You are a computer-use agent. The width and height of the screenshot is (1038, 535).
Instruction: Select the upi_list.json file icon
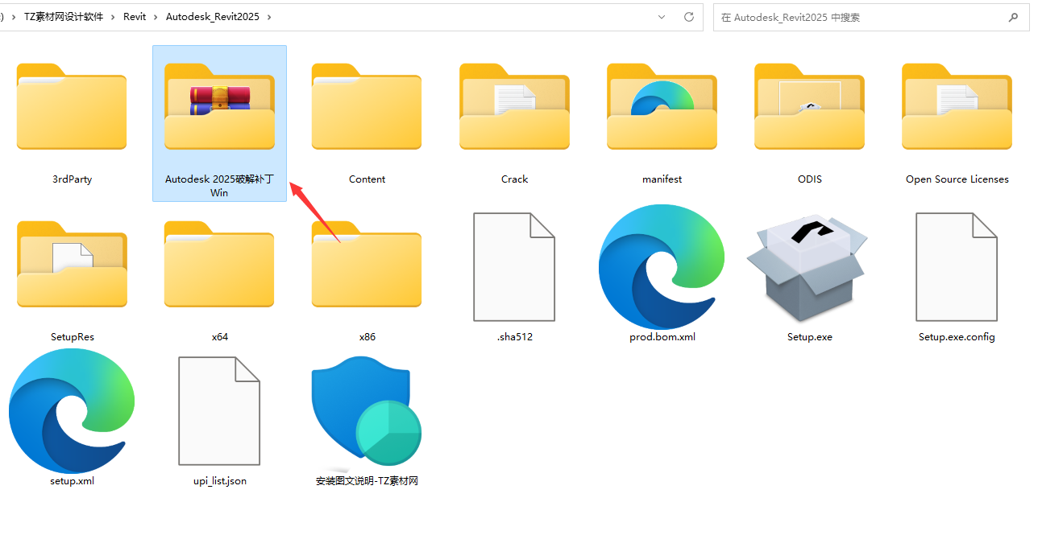pyautogui.click(x=219, y=411)
